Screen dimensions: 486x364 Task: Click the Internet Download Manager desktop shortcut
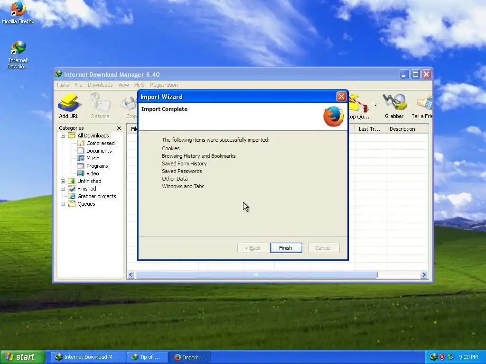tap(18, 55)
